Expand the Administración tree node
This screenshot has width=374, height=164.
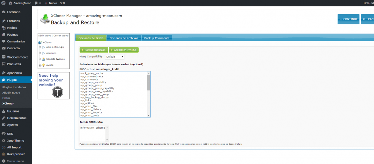pos(40,47)
